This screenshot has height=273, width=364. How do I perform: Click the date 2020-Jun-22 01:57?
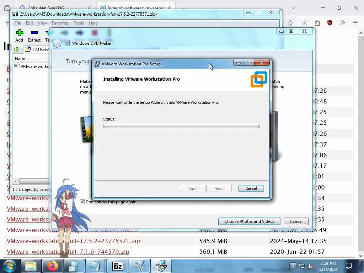click(x=297, y=252)
